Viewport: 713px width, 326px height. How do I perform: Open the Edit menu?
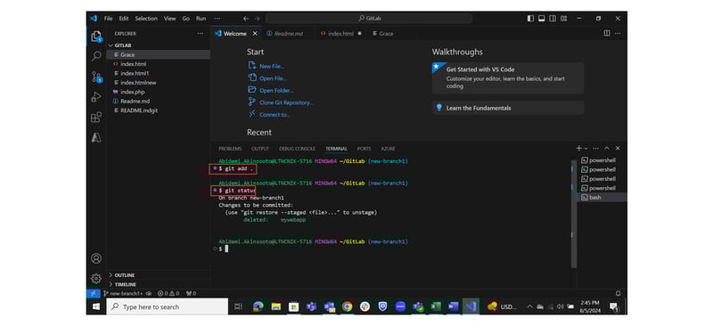pyautogui.click(x=124, y=19)
